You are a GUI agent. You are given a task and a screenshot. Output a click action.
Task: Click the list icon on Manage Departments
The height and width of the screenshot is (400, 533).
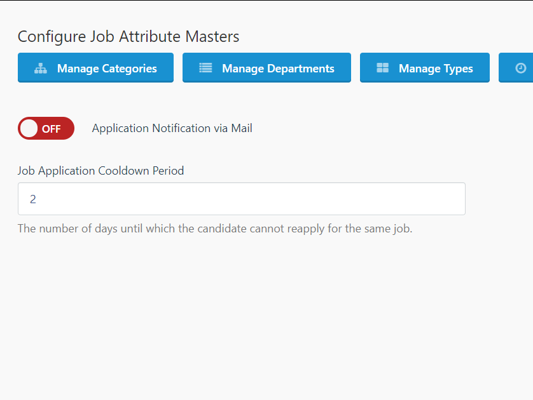click(x=205, y=68)
